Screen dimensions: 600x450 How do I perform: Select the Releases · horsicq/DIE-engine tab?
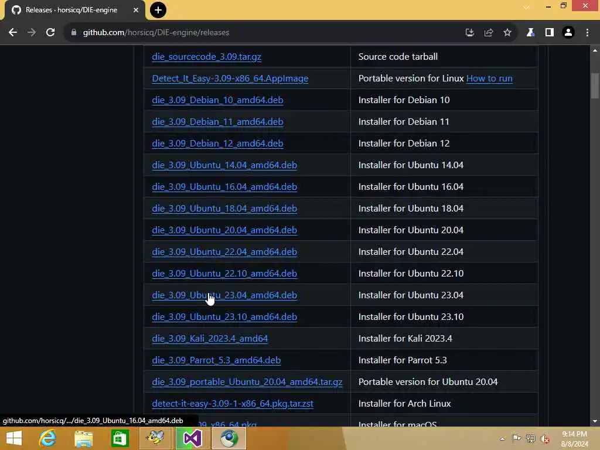[71, 10]
